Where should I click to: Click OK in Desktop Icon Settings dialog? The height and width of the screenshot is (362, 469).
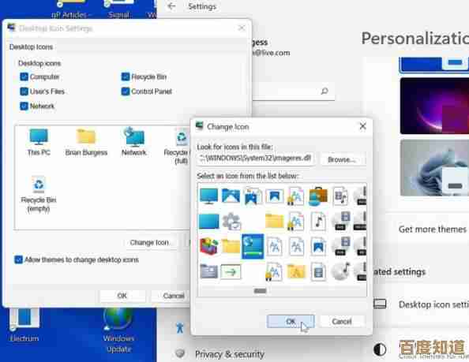click(x=122, y=296)
